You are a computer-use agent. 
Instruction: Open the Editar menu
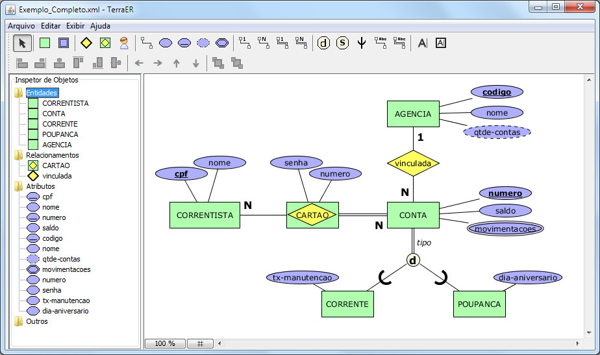pos(51,26)
